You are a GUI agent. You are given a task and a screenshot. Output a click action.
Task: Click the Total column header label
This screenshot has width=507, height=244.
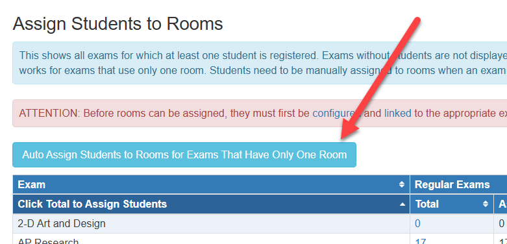tap(427, 204)
